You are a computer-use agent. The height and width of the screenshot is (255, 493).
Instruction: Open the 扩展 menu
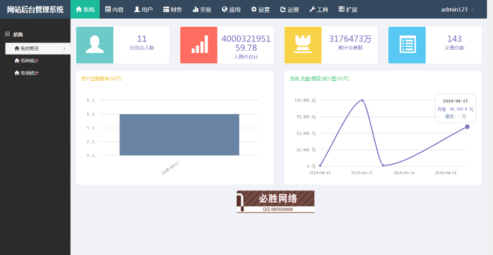[x=348, y=9]
